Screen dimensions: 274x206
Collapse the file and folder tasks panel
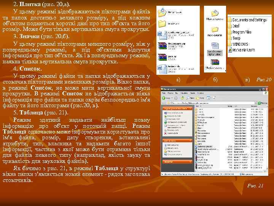[x=191, y=109]
